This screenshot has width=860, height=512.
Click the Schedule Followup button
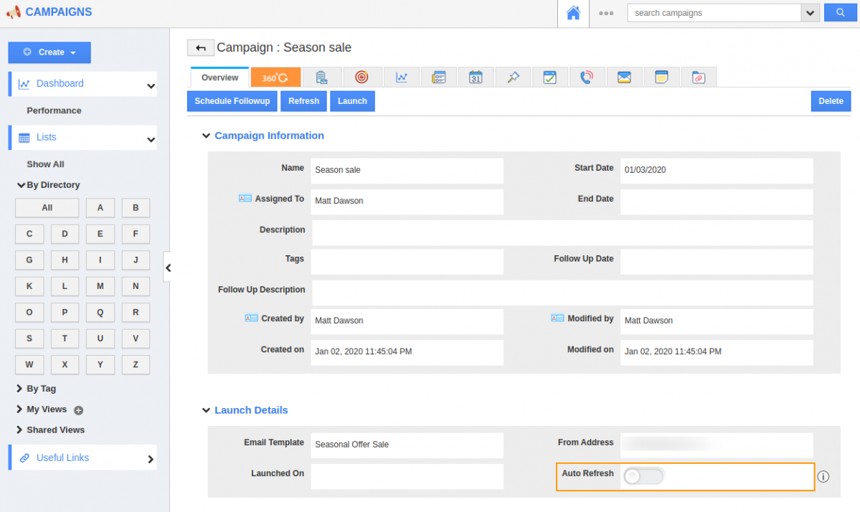point(232,101)
